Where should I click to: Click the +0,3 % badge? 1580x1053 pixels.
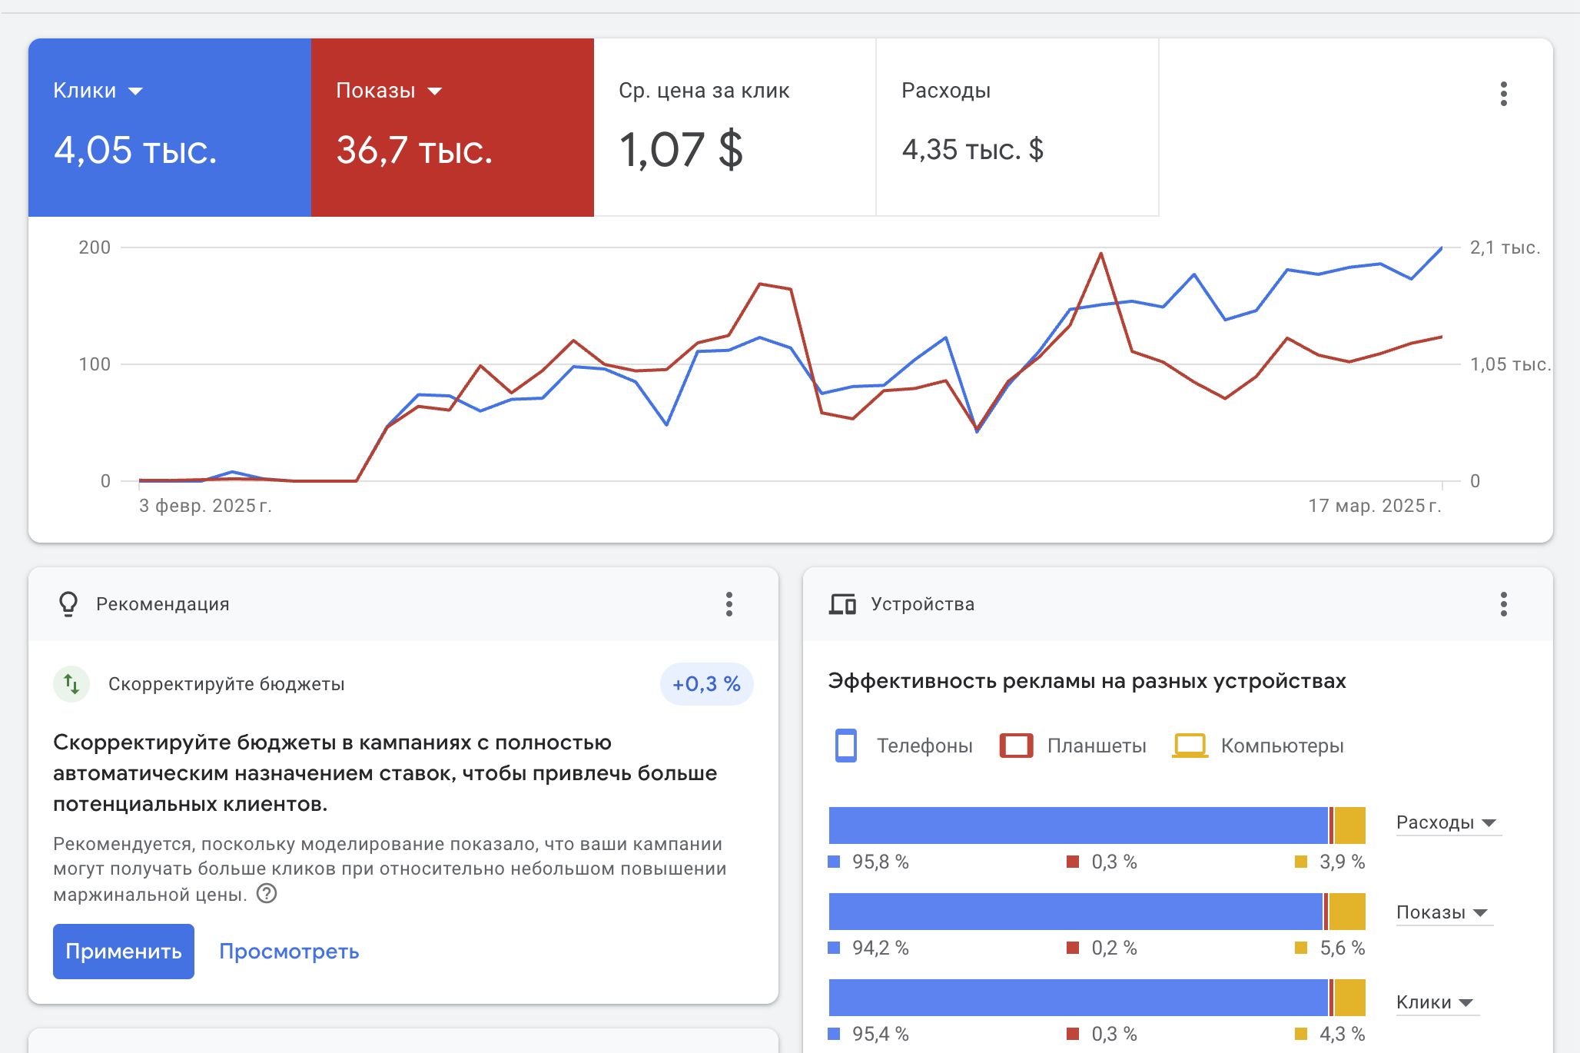pos(706,683)
